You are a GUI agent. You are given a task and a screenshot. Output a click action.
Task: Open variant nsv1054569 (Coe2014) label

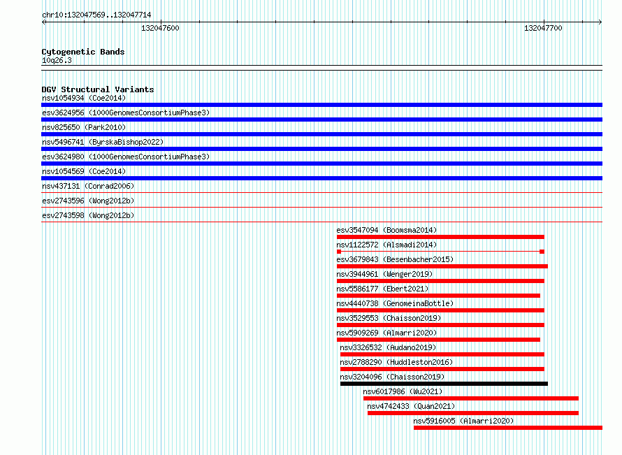pyautogui.click(x=84, y=171)
